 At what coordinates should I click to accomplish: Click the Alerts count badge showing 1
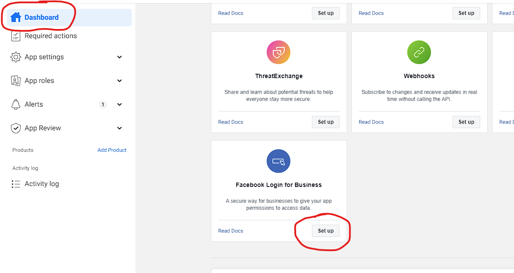103,104
